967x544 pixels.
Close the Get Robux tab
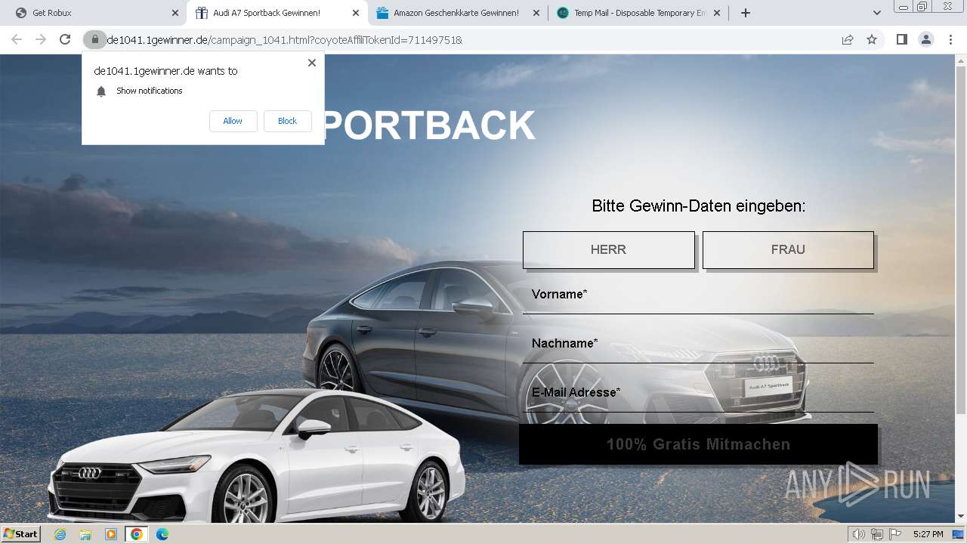[x=175, y=13]
